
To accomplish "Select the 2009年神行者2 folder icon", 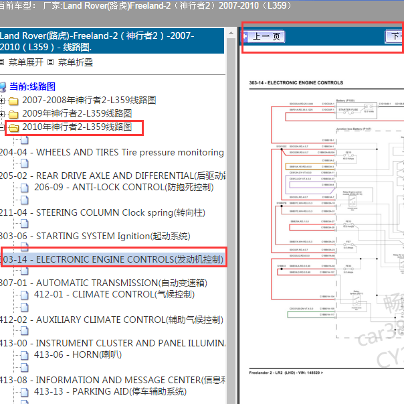I will click(13, 115).
